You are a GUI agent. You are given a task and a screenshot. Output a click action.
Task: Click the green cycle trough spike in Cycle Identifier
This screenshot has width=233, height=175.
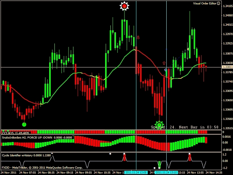coord(159,165)
